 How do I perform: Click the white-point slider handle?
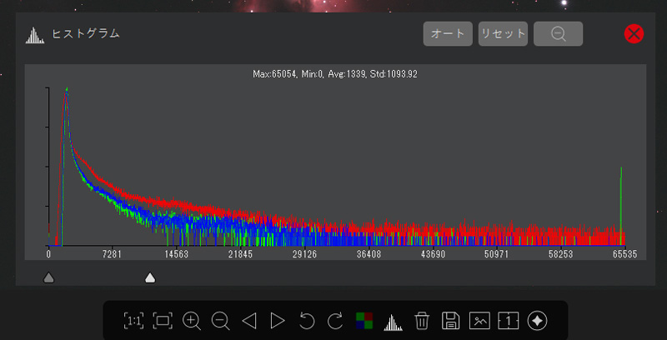click(x=150, y=278)
